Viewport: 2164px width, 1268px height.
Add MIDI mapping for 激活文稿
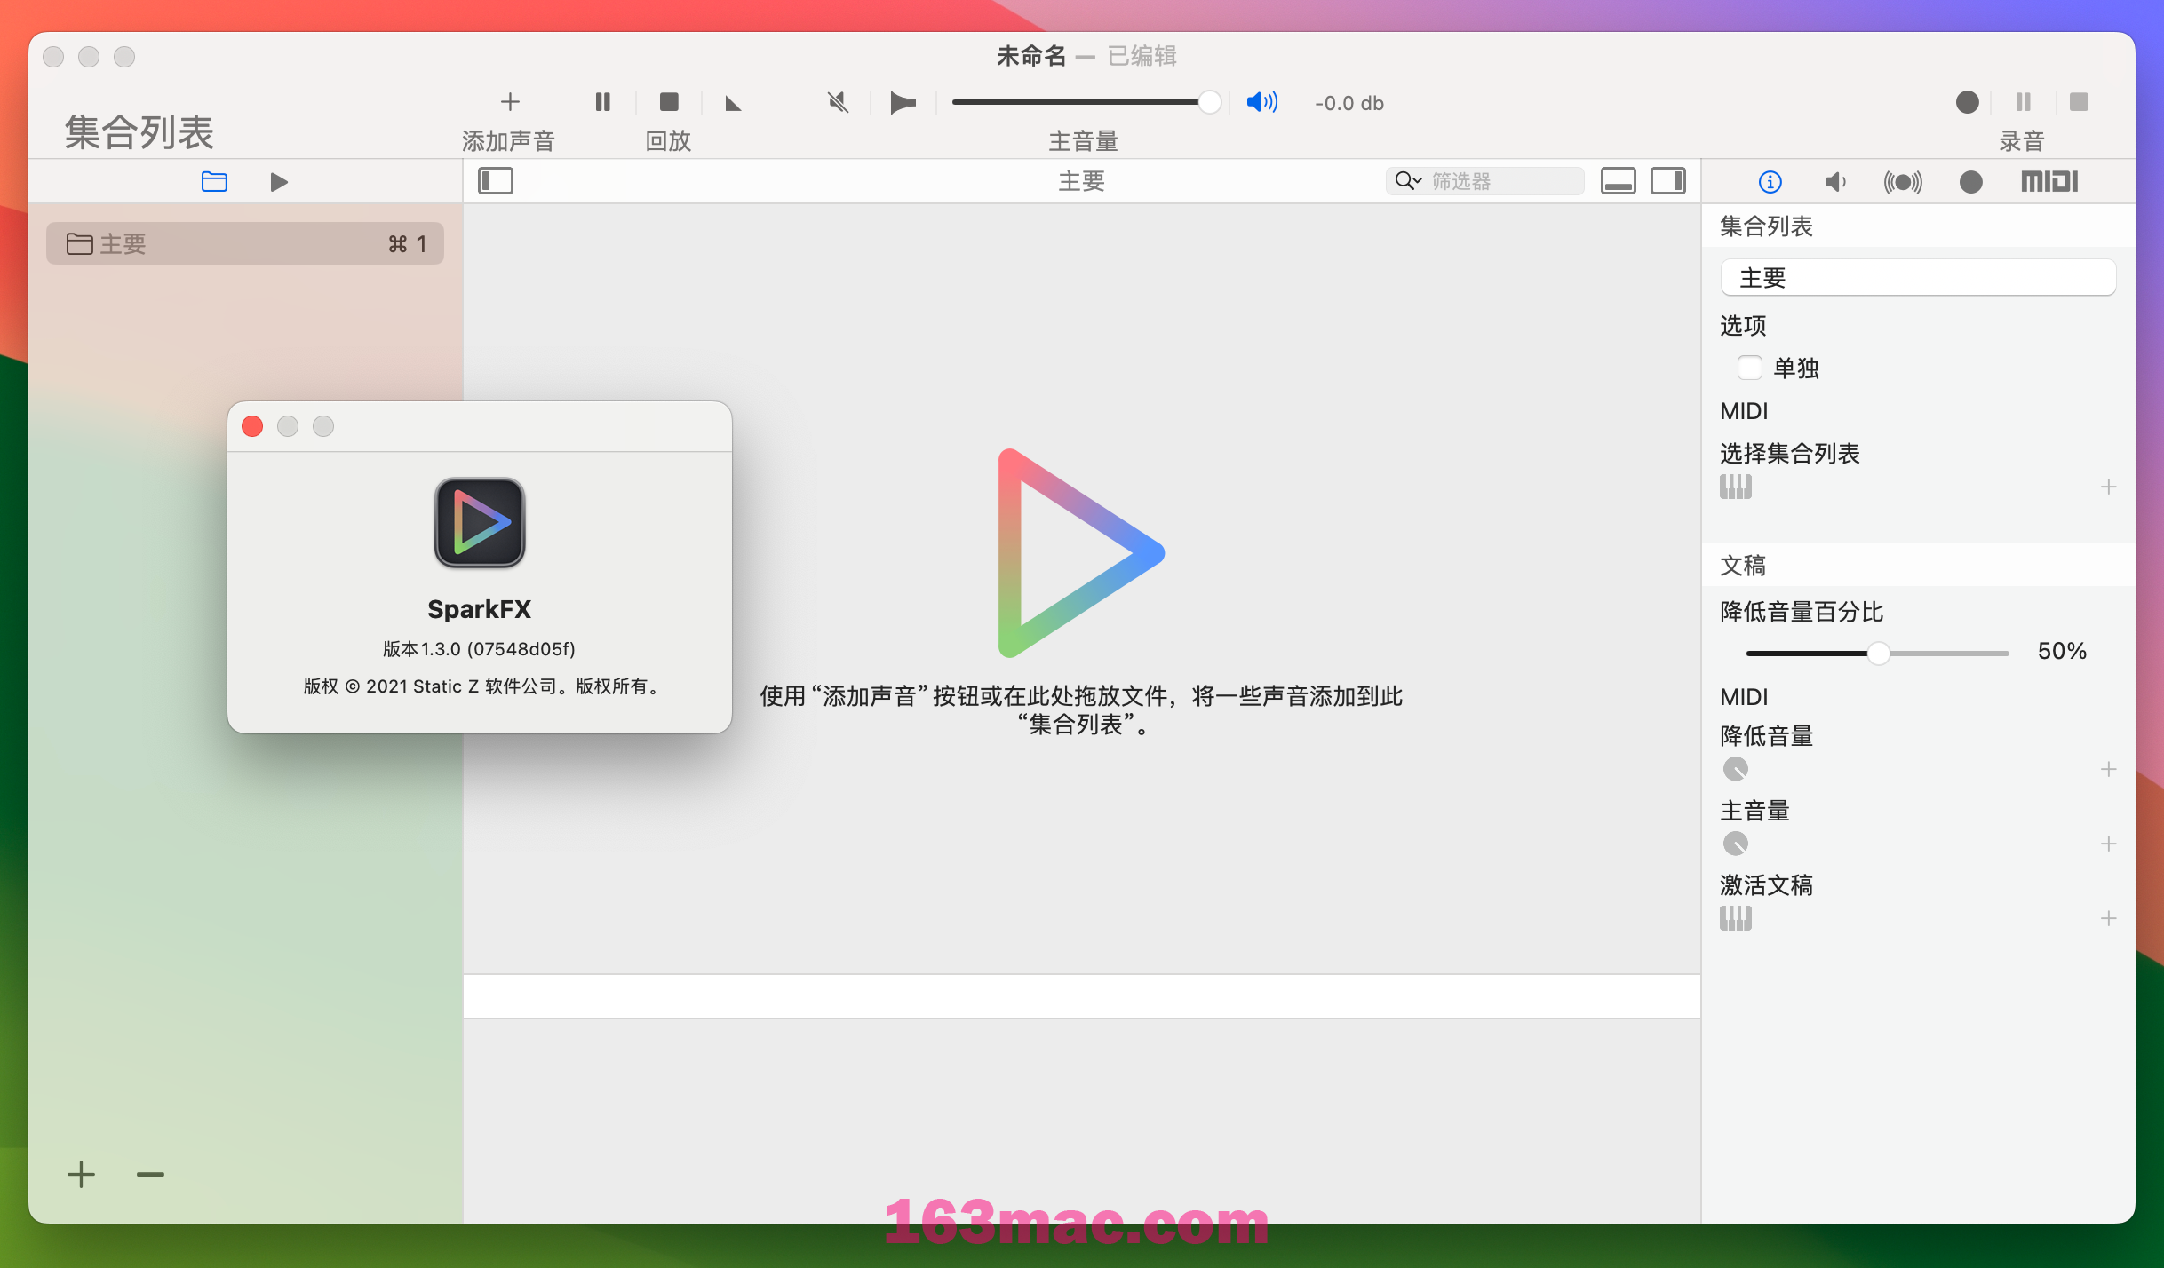click(x=2108, y=918)
